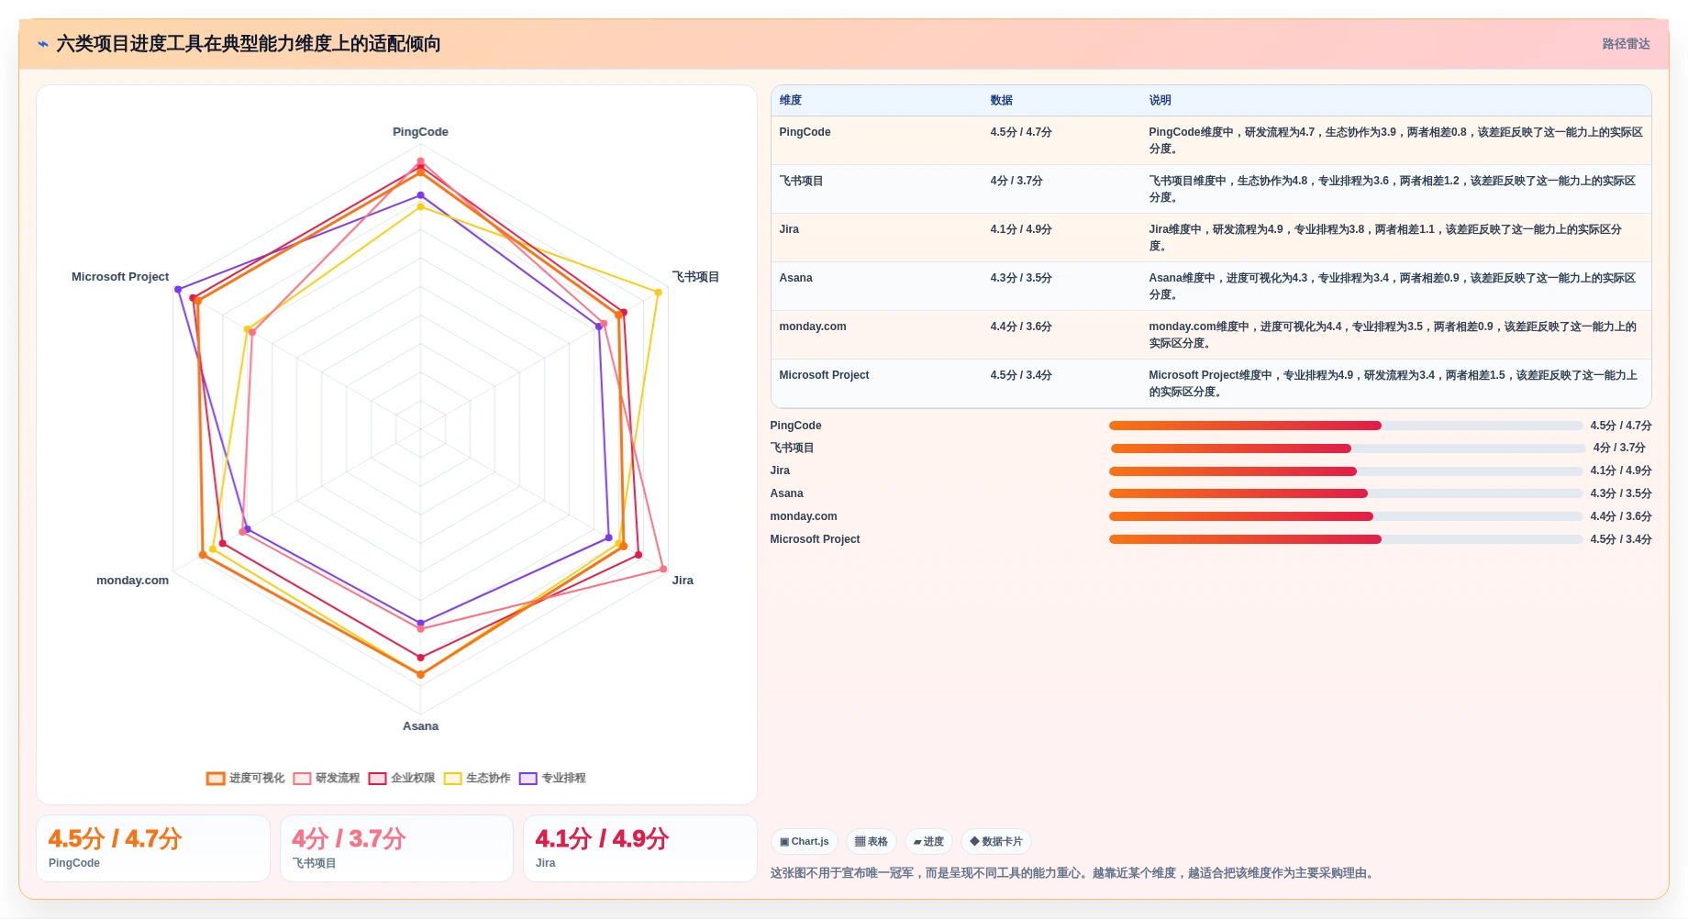Click the 维度 column header
The width and height of the screenshot is (1688, 919).
pyautogui.click(x=790, y=100)
